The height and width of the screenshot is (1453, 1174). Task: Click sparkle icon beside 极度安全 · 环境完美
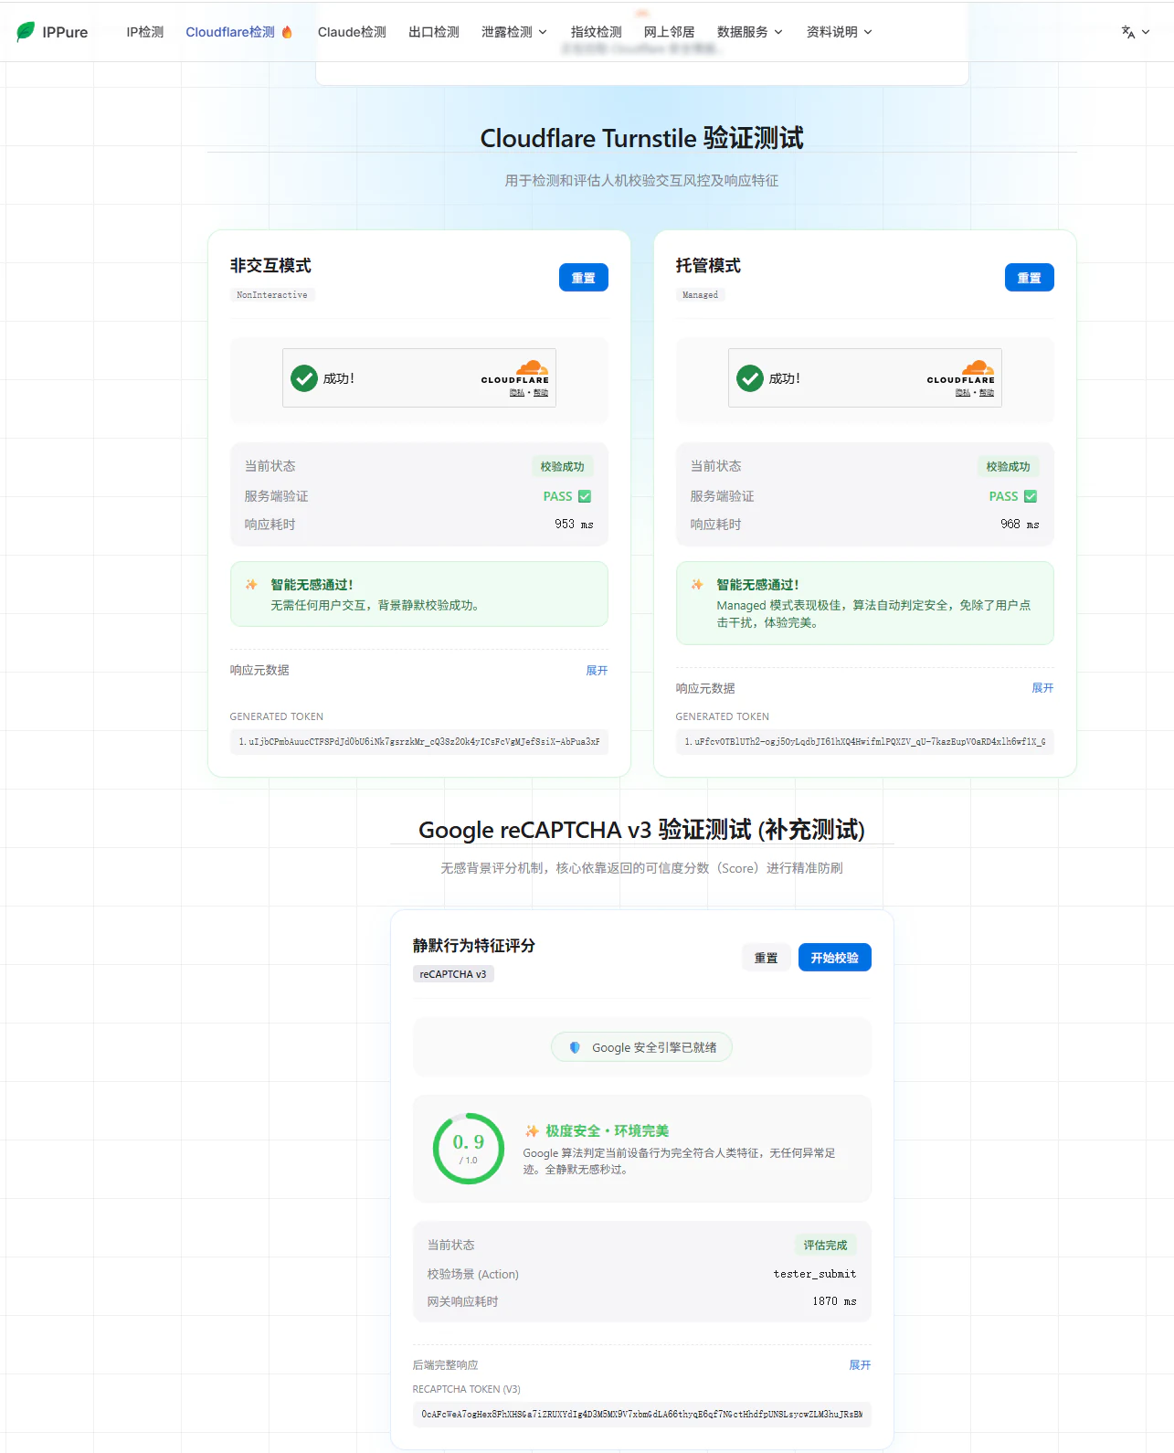532,1131
